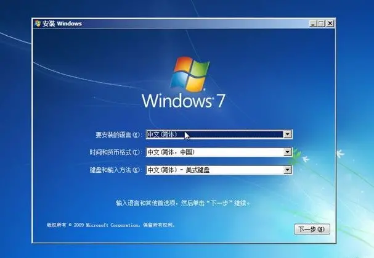Close the 安装 Windows window

point(330,23)
